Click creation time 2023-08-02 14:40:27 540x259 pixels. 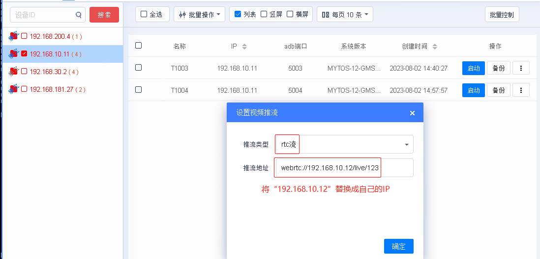(419, 68)
